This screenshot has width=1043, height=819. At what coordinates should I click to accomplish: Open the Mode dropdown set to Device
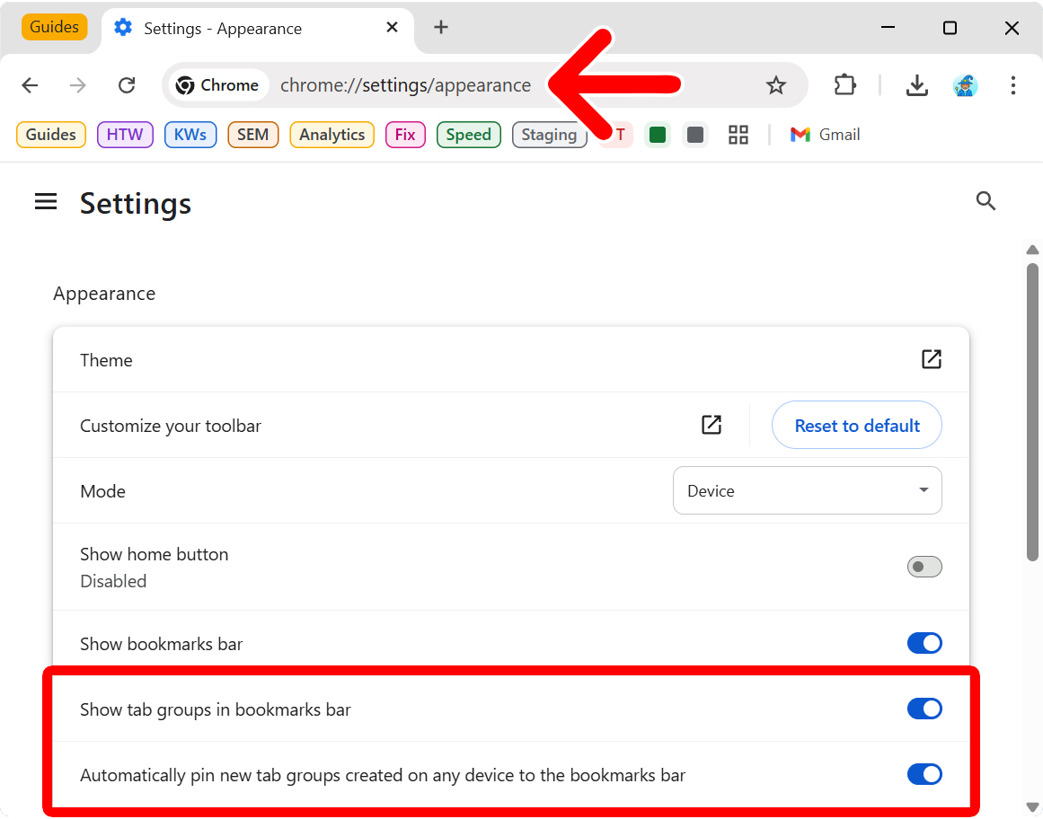pos(807,490)
